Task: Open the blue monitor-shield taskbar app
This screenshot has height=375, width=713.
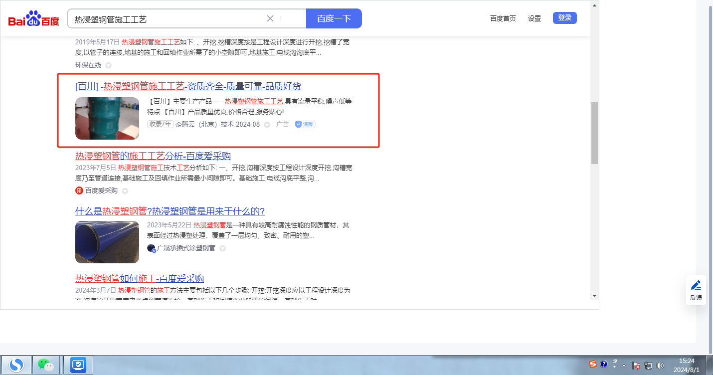Action: [x=78, y=365]
